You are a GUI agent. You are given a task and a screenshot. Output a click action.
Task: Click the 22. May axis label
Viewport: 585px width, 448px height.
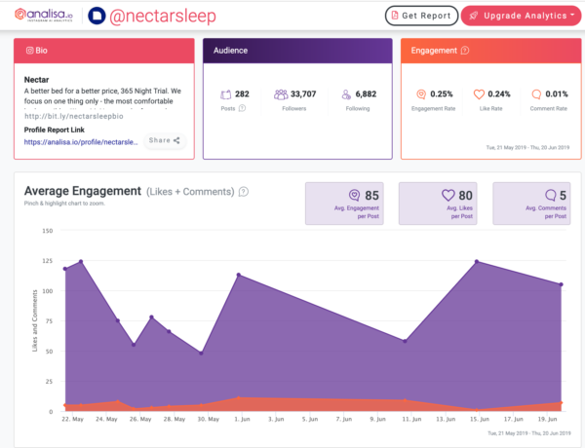[72, 419]
